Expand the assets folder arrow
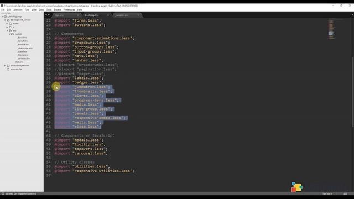 click(7, 23)
